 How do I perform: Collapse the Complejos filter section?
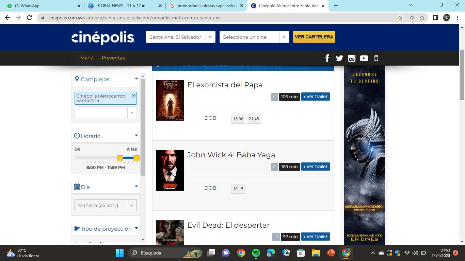pyautogui.click(x=137, y=79)
